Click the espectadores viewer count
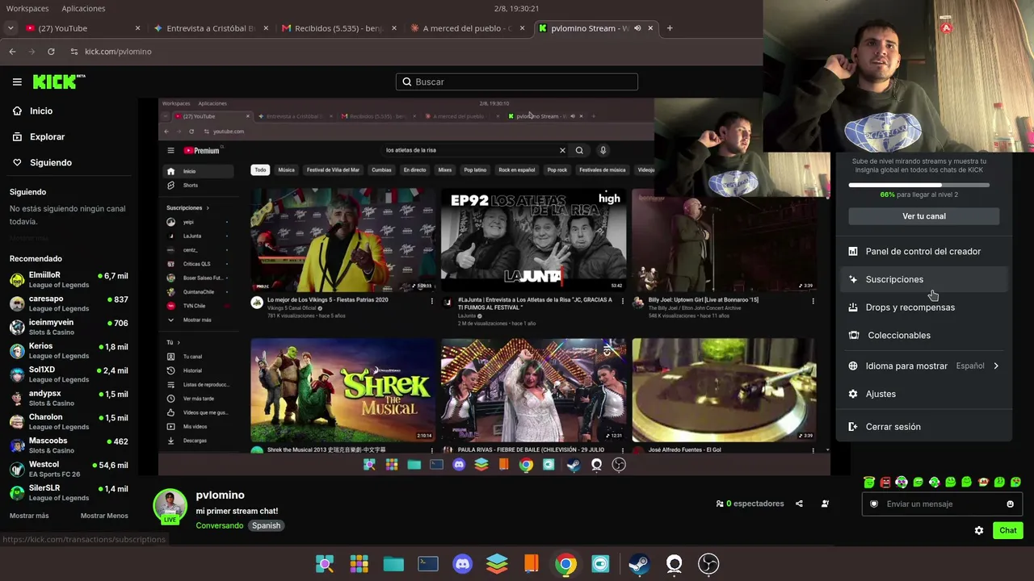1034x581 pixels. pos(750,504)
